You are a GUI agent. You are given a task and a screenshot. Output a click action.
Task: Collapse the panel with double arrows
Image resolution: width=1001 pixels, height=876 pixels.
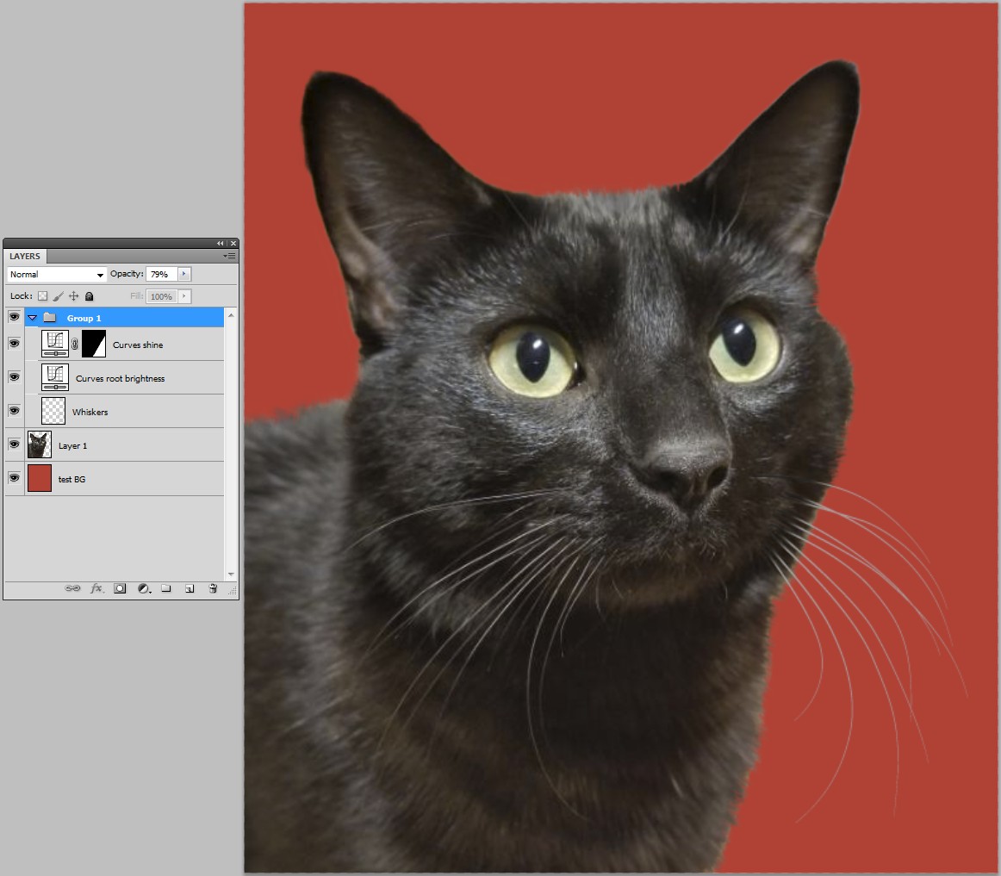pyautogui.click(x=220, y=243)
